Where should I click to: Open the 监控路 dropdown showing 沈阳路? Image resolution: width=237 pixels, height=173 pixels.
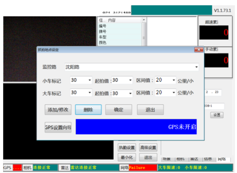point(132,67)
